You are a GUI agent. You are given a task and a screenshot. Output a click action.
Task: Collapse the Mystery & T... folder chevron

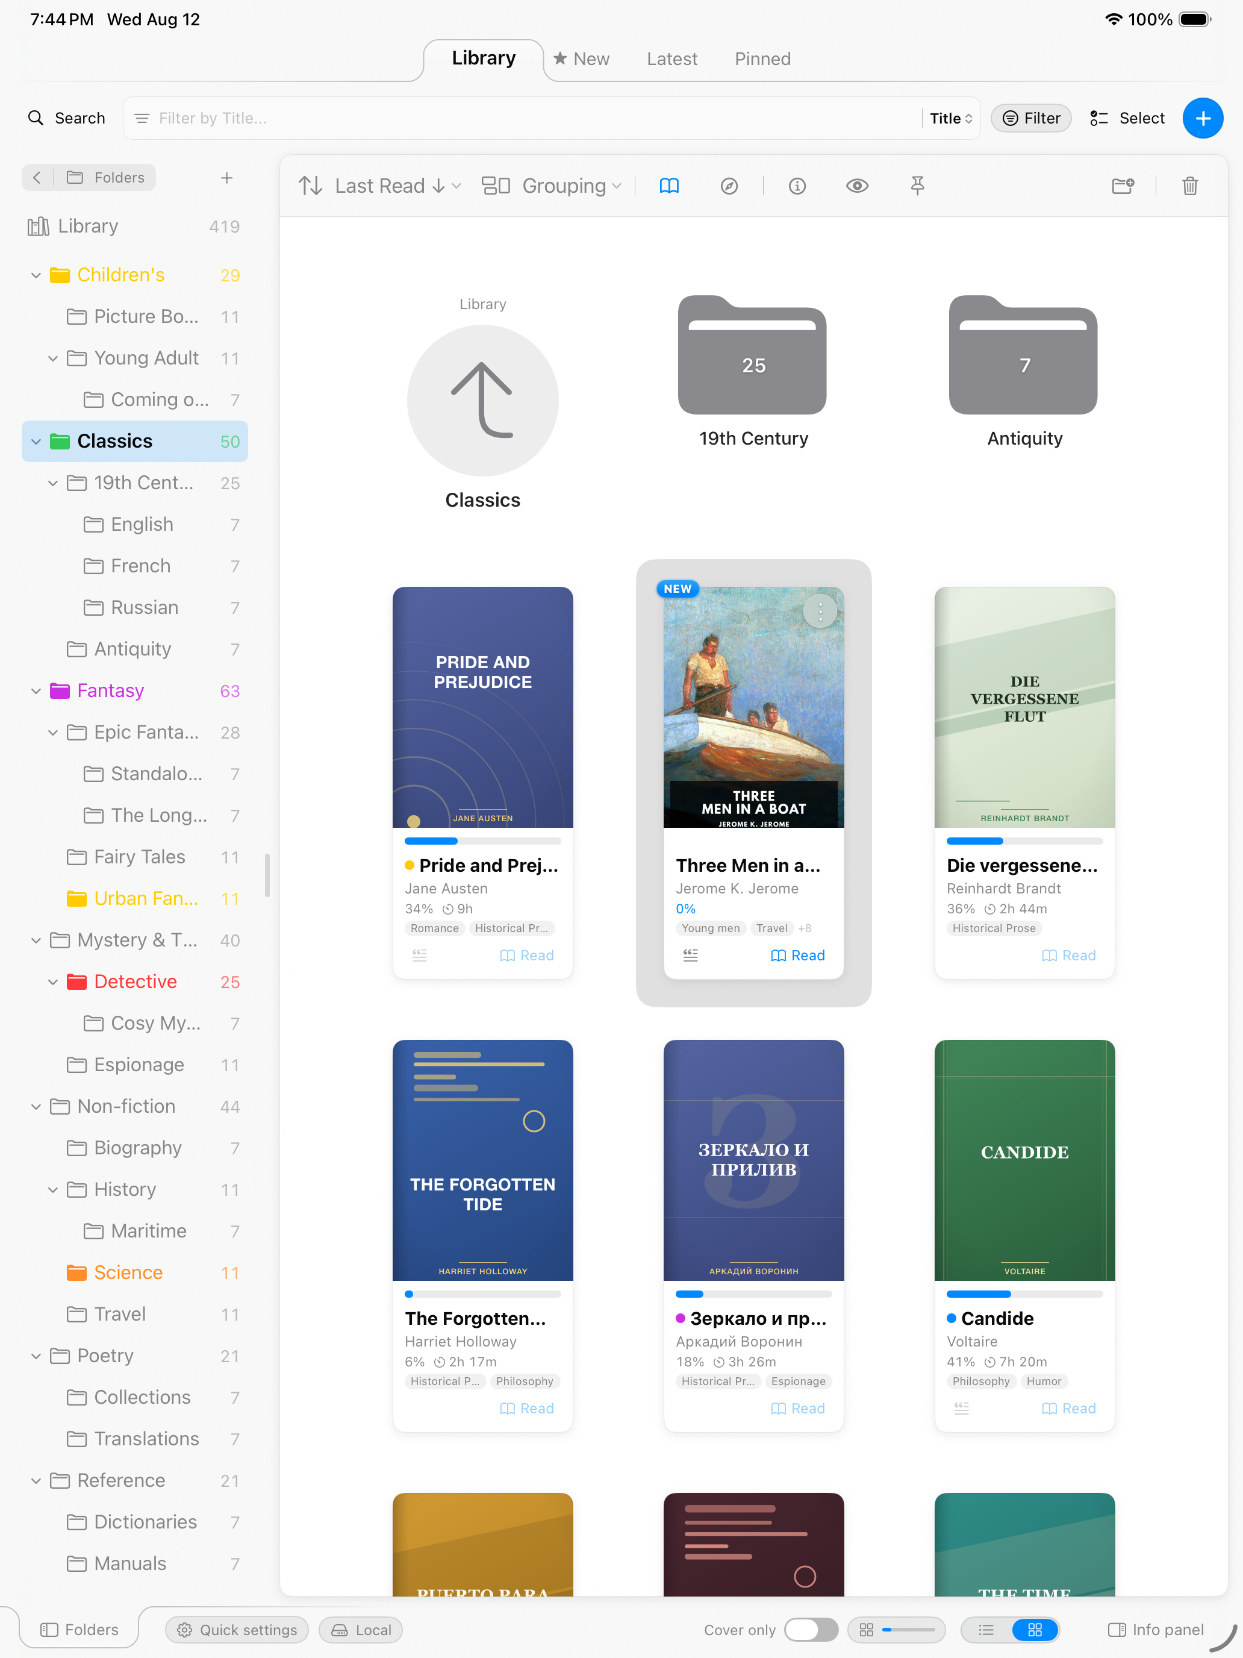35,940
